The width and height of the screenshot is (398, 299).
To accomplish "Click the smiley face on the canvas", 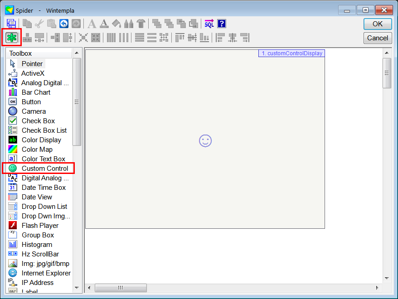I will coord(205,141).
